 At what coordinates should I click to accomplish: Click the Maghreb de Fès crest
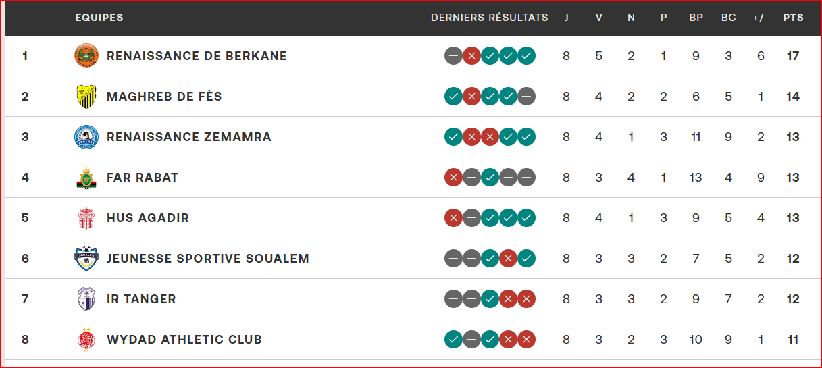(x=86, y=97)
